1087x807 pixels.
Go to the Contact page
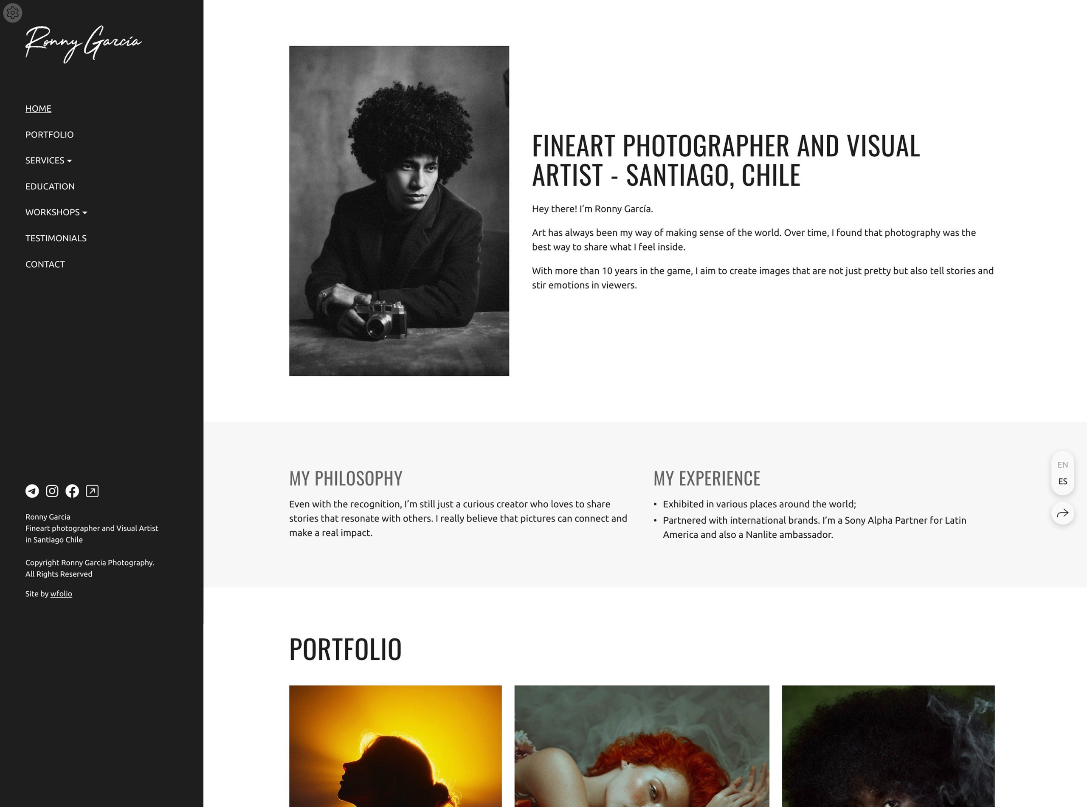[45, 264]
